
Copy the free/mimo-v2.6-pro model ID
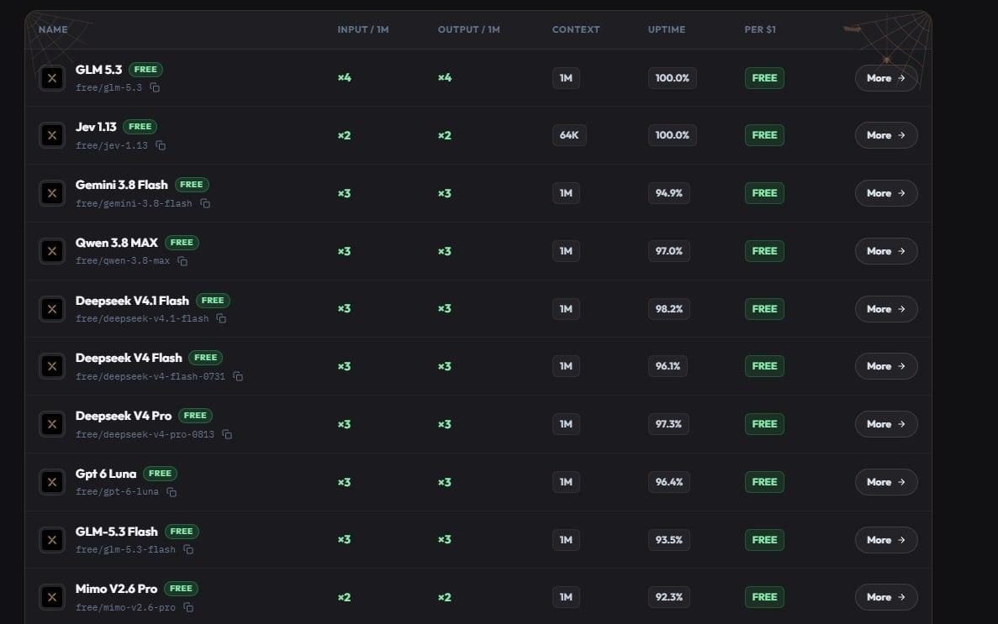(188, 607)
